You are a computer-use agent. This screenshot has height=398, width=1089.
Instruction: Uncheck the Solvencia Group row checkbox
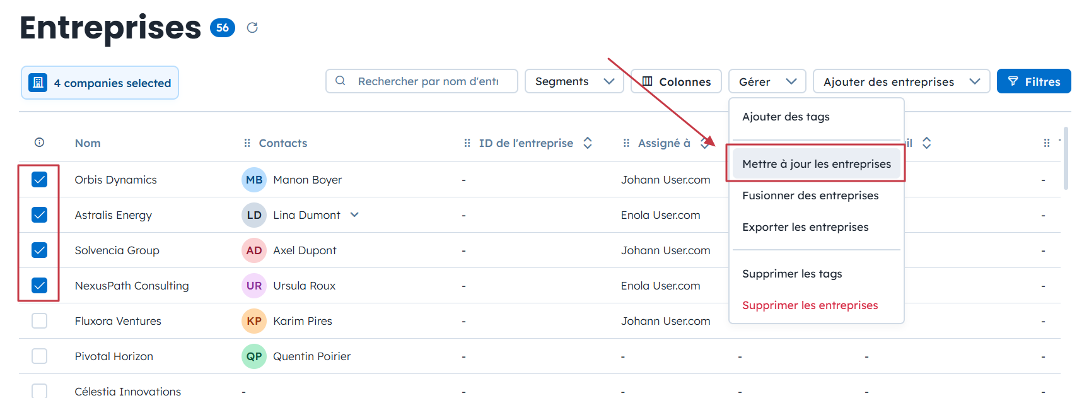tap(40, 250)
